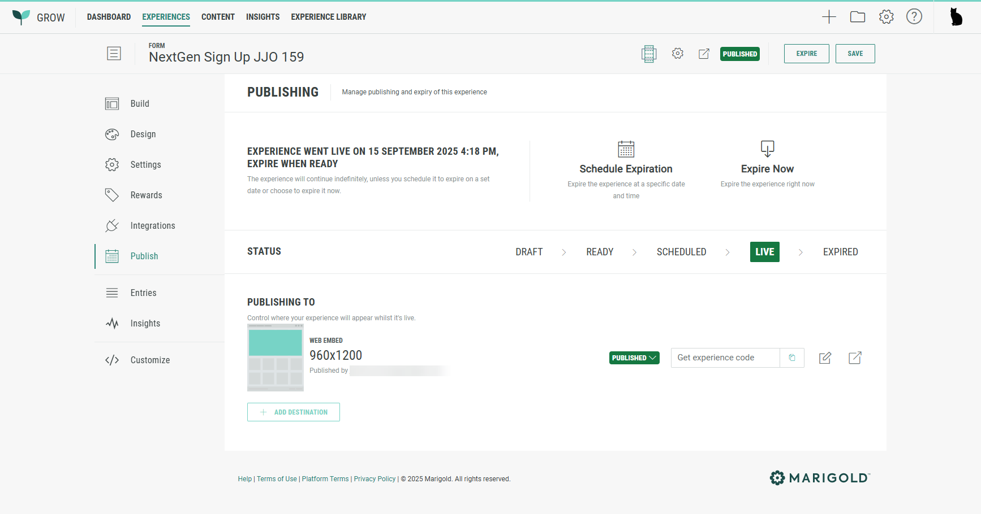981x514 pixels.
Task: Click the Privacy Policy footer link
Action: (x=375, y=479)
